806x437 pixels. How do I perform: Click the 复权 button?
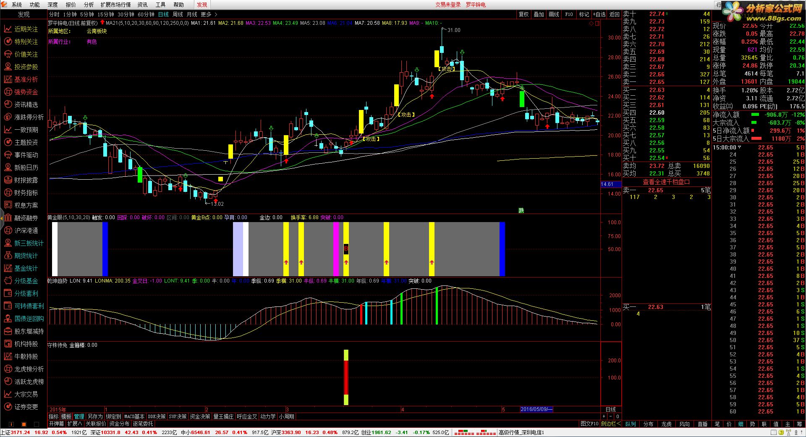[523, 14]
